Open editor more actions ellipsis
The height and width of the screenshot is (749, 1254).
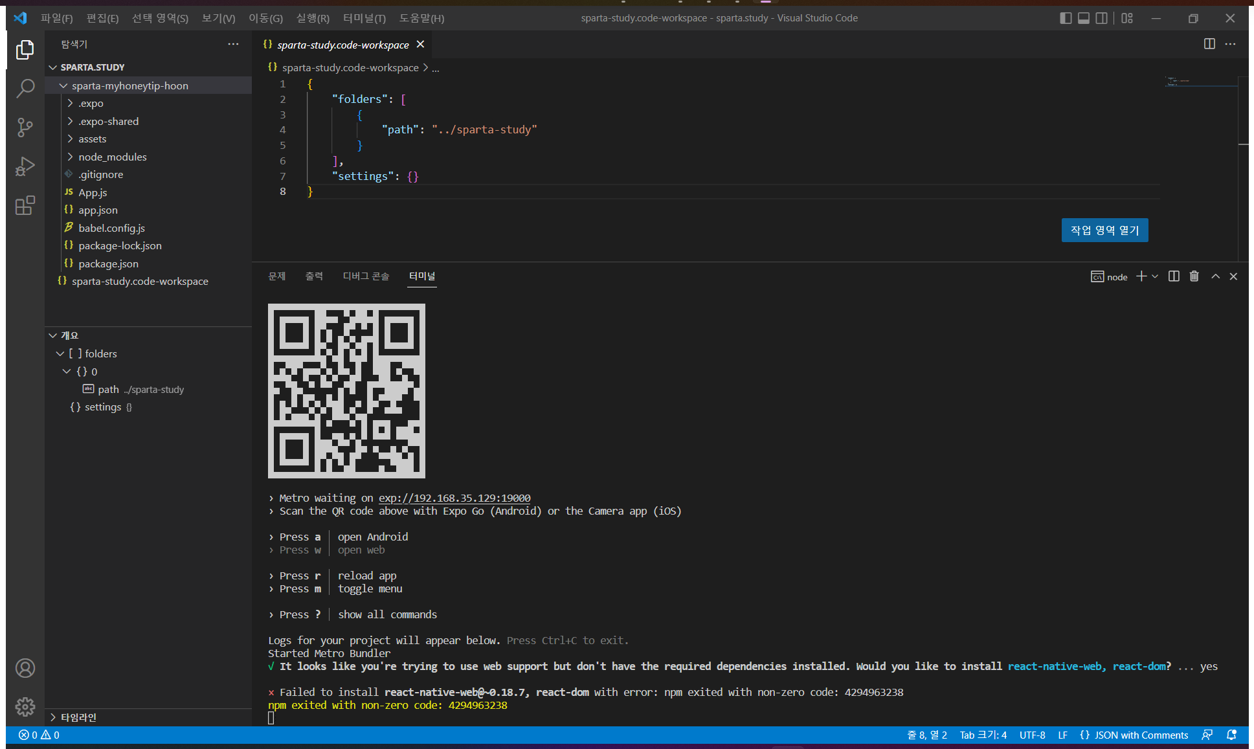coord(1230,44)
